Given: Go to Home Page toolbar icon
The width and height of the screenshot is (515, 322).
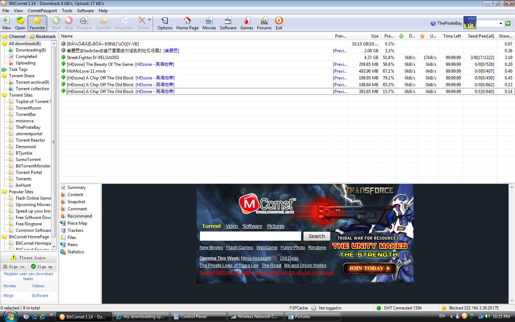Looking at the screenshot, I should click(187, 23).
